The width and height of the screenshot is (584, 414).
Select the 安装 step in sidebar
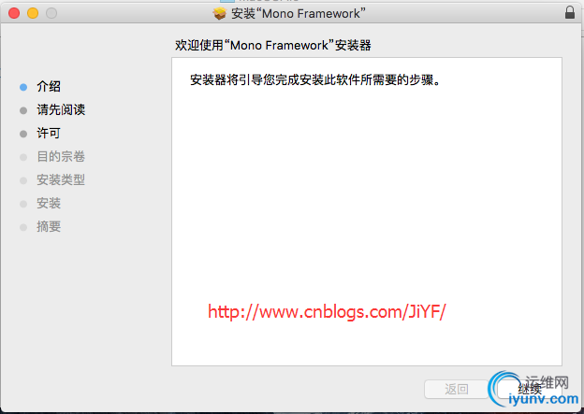pyautogui.click(x=49, y=204)
